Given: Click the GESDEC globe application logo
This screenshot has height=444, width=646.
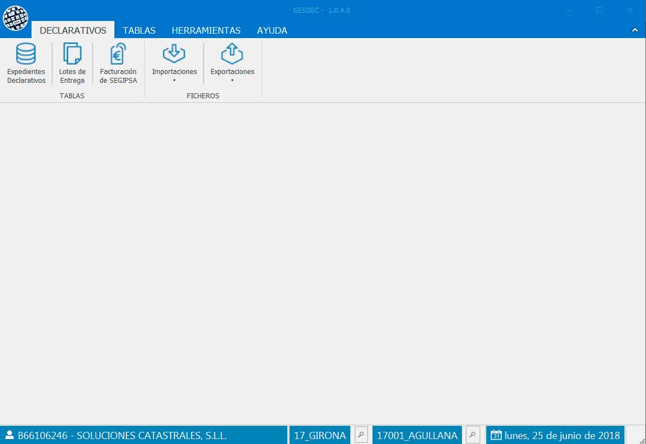Looking at the screenshot, I should tap(15, 18).
